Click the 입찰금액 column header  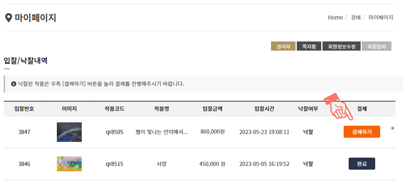212,109
